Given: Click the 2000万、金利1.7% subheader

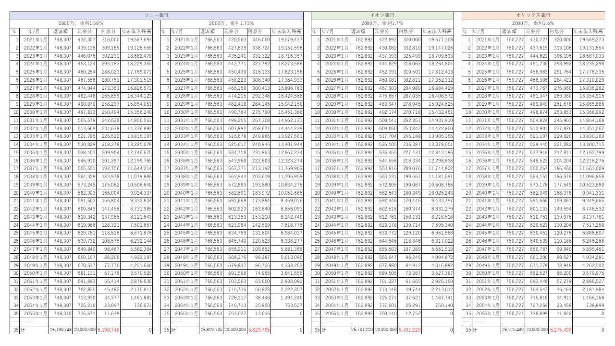Looking at the screenshot, I should (x=382, y=23).
